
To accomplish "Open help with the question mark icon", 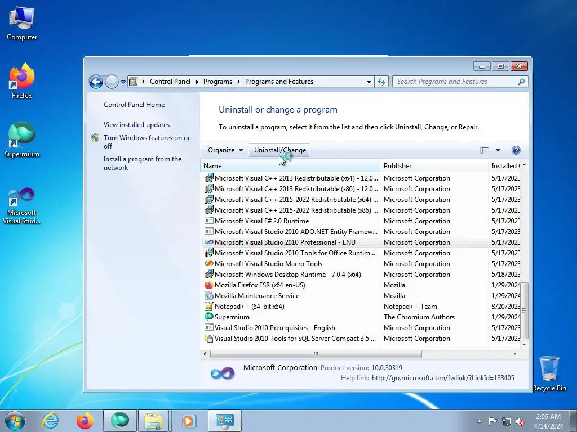I will 516,150.
